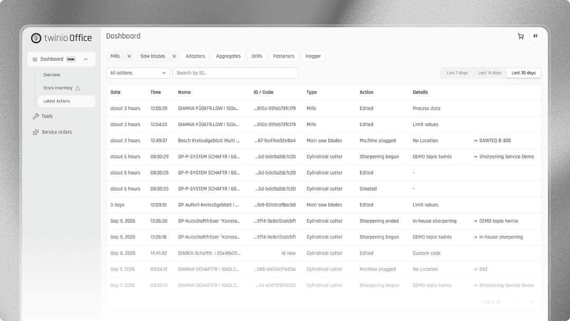Screen dimensions: 570x321
Task: Click the Dashboard chart icon in sidebar
Action: [x=35, y=59]
